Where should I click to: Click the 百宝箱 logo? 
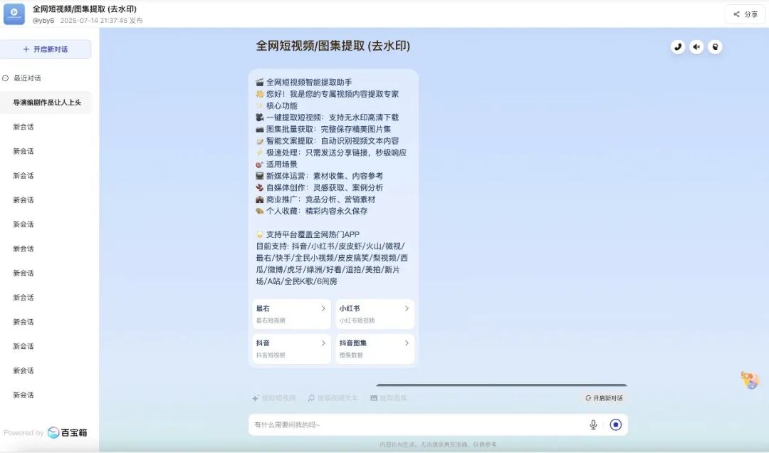pos(68,432)
